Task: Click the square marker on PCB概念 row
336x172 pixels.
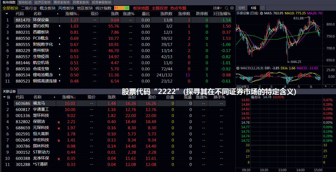Action: click(x=59, y=38)
